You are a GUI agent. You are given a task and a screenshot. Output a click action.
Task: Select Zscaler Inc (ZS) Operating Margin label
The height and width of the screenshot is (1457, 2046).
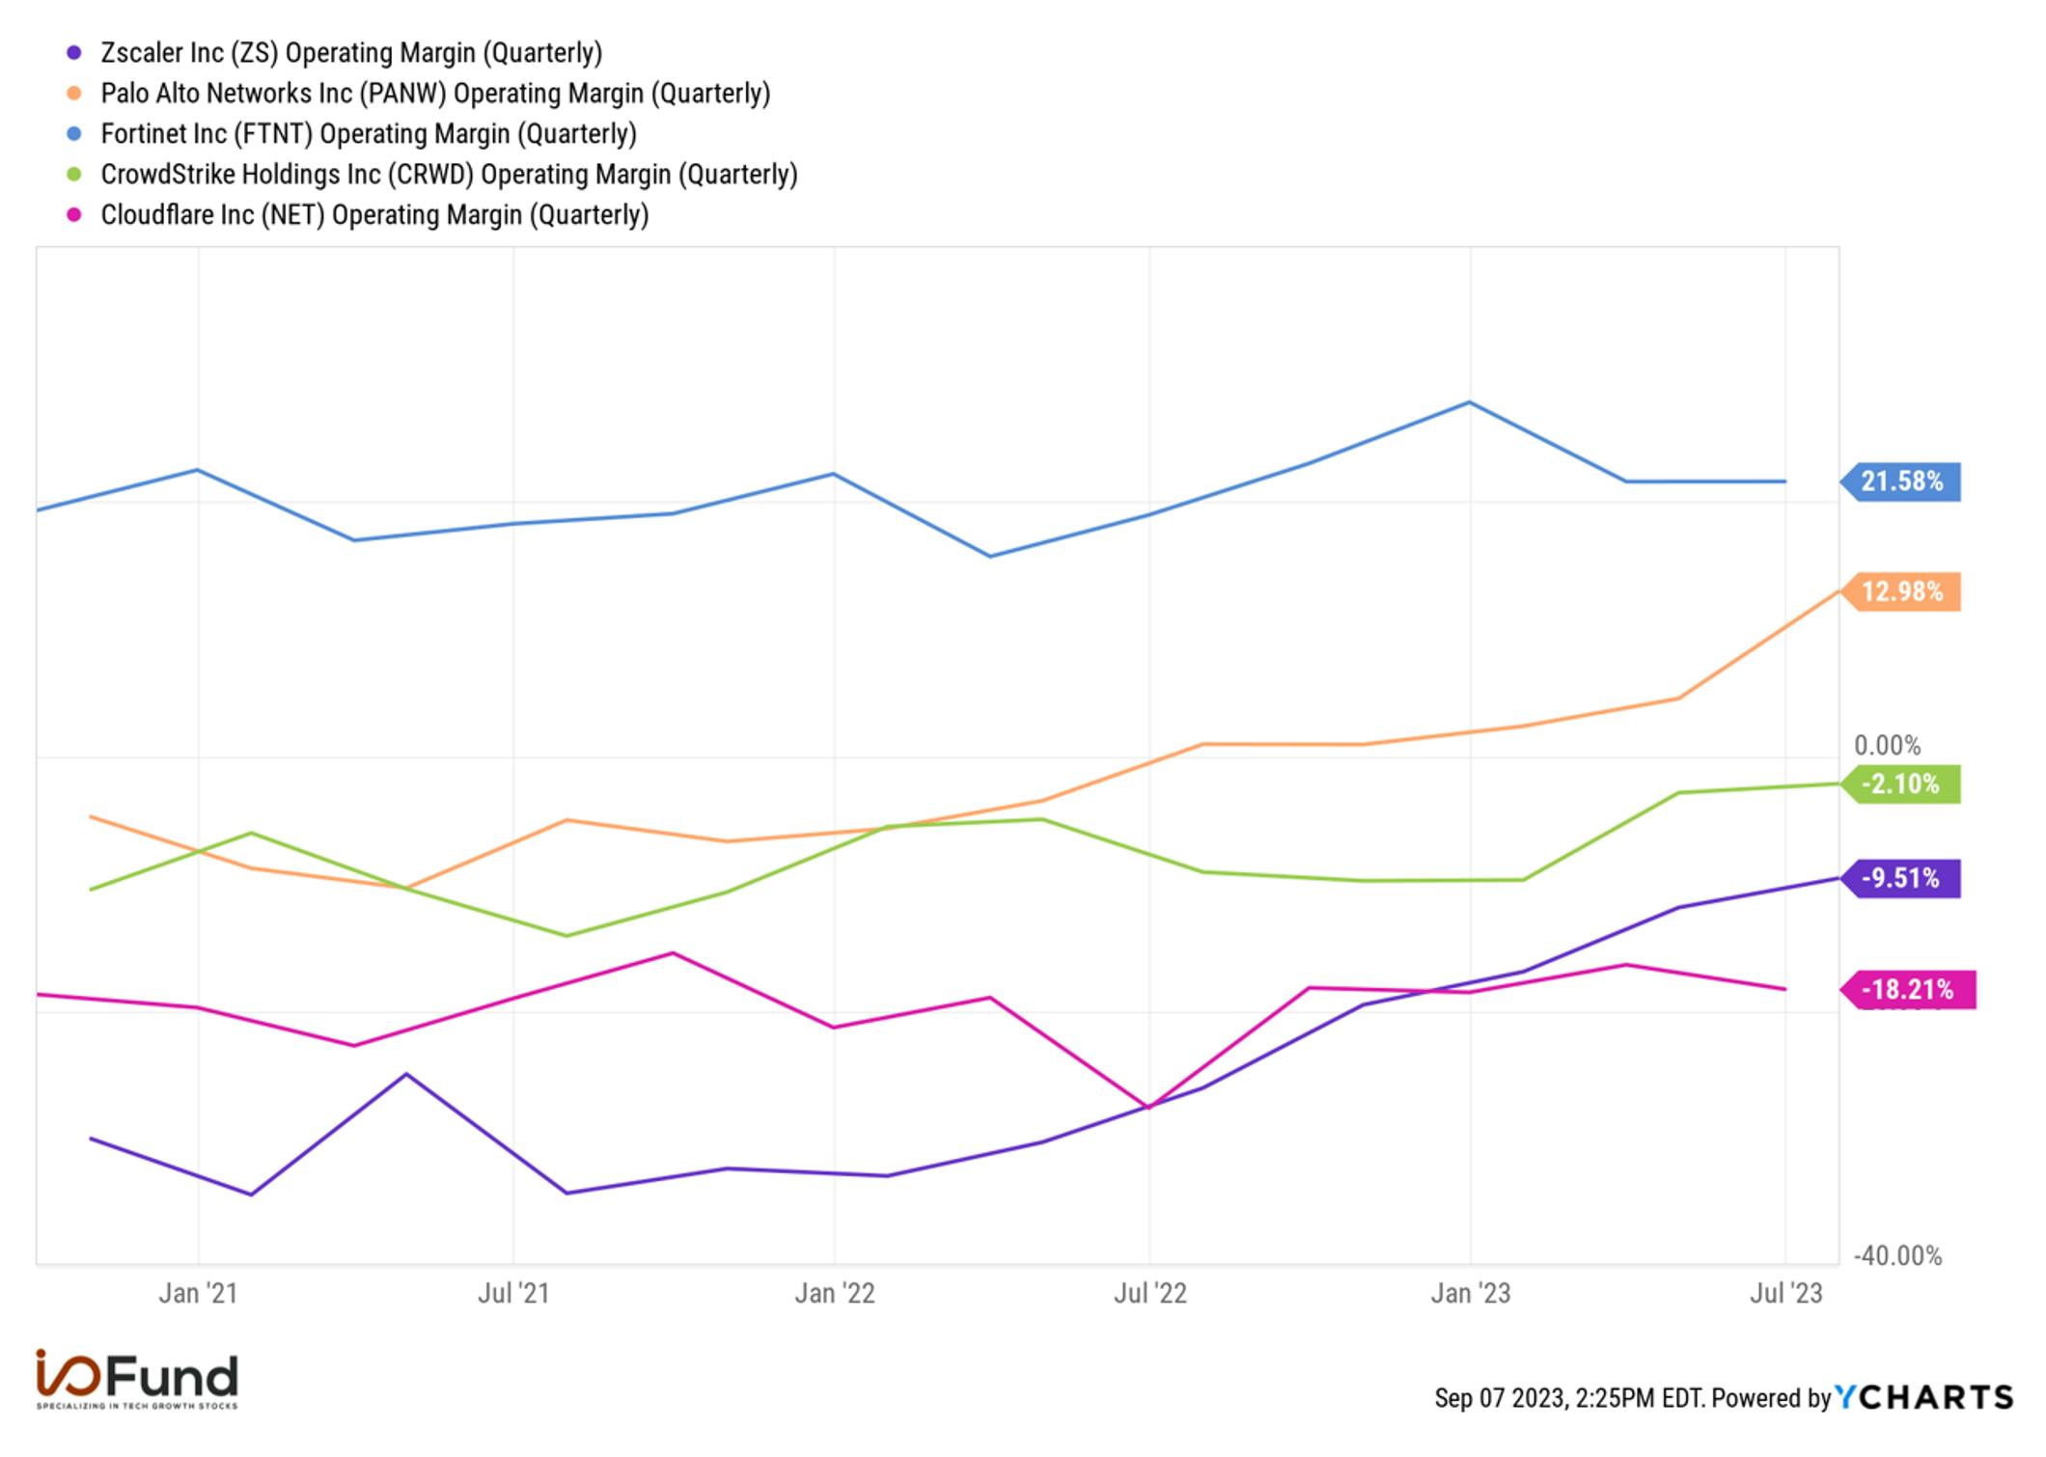[351, 53]
